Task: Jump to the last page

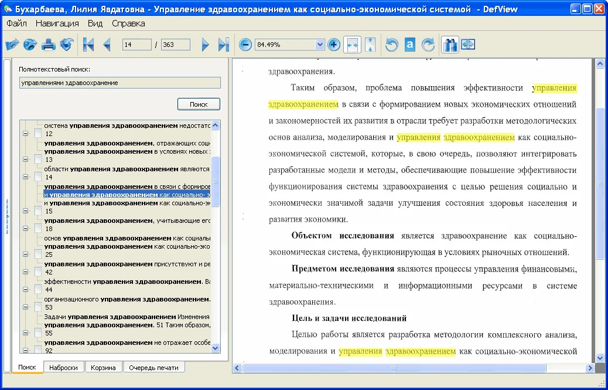Action: click(223, 44)
